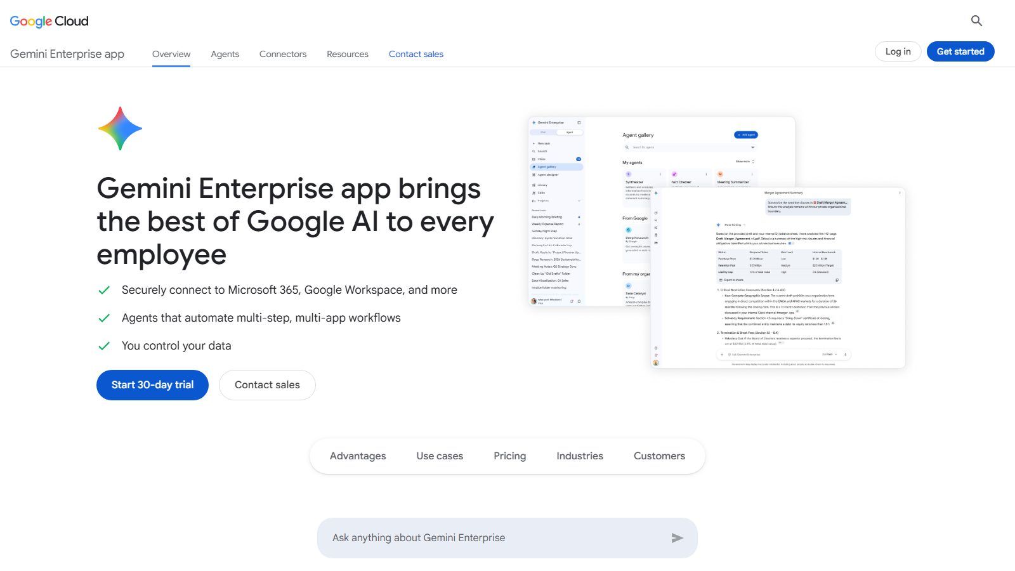1015x571 pixels.
Task: Open the search magnifier icon
Action: (x=976, y=21)
